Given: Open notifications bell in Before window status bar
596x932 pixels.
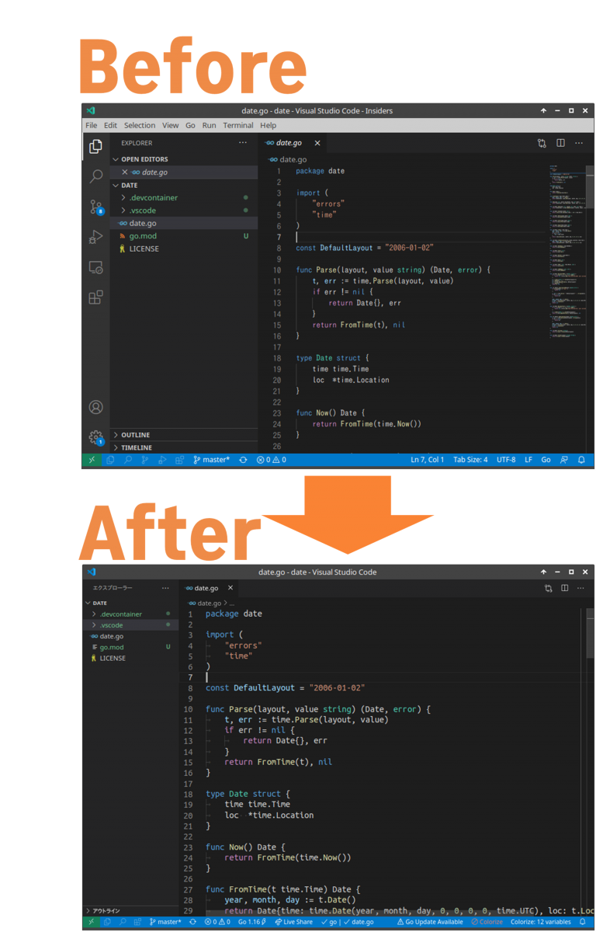Looking at the screenshot, I should [x=581, y=460].
